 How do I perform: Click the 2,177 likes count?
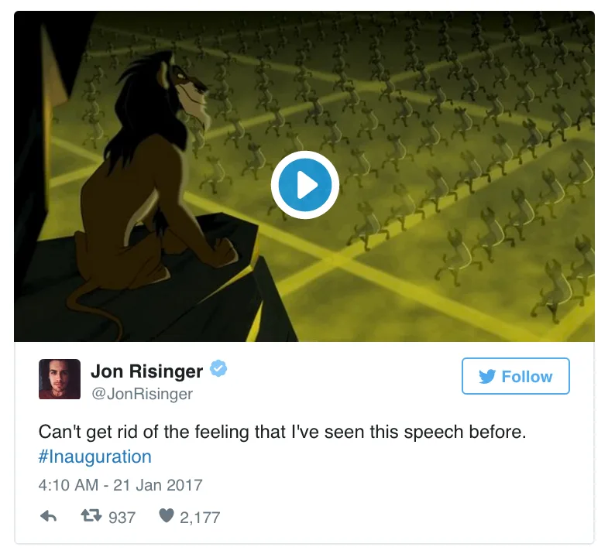point(200,517)
